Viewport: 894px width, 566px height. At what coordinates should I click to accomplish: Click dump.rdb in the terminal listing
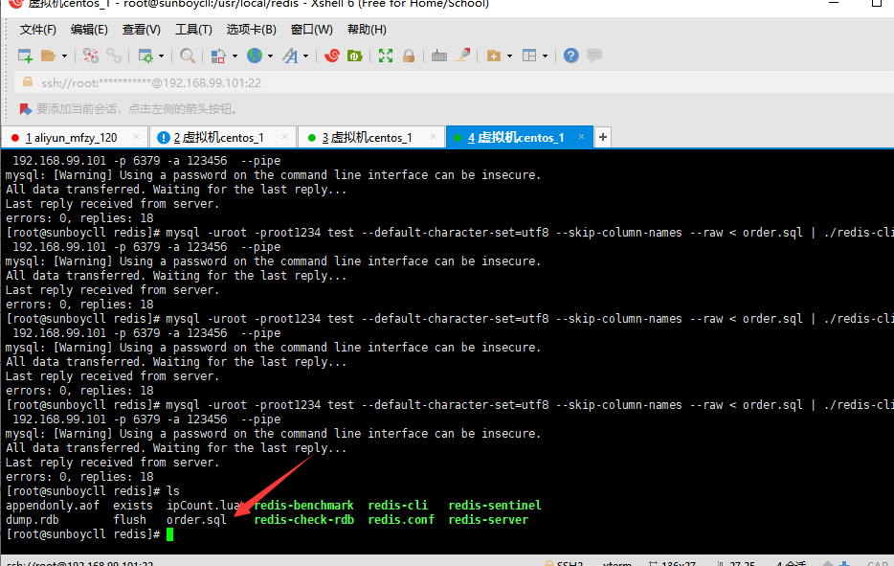click(x=33, y=520)
